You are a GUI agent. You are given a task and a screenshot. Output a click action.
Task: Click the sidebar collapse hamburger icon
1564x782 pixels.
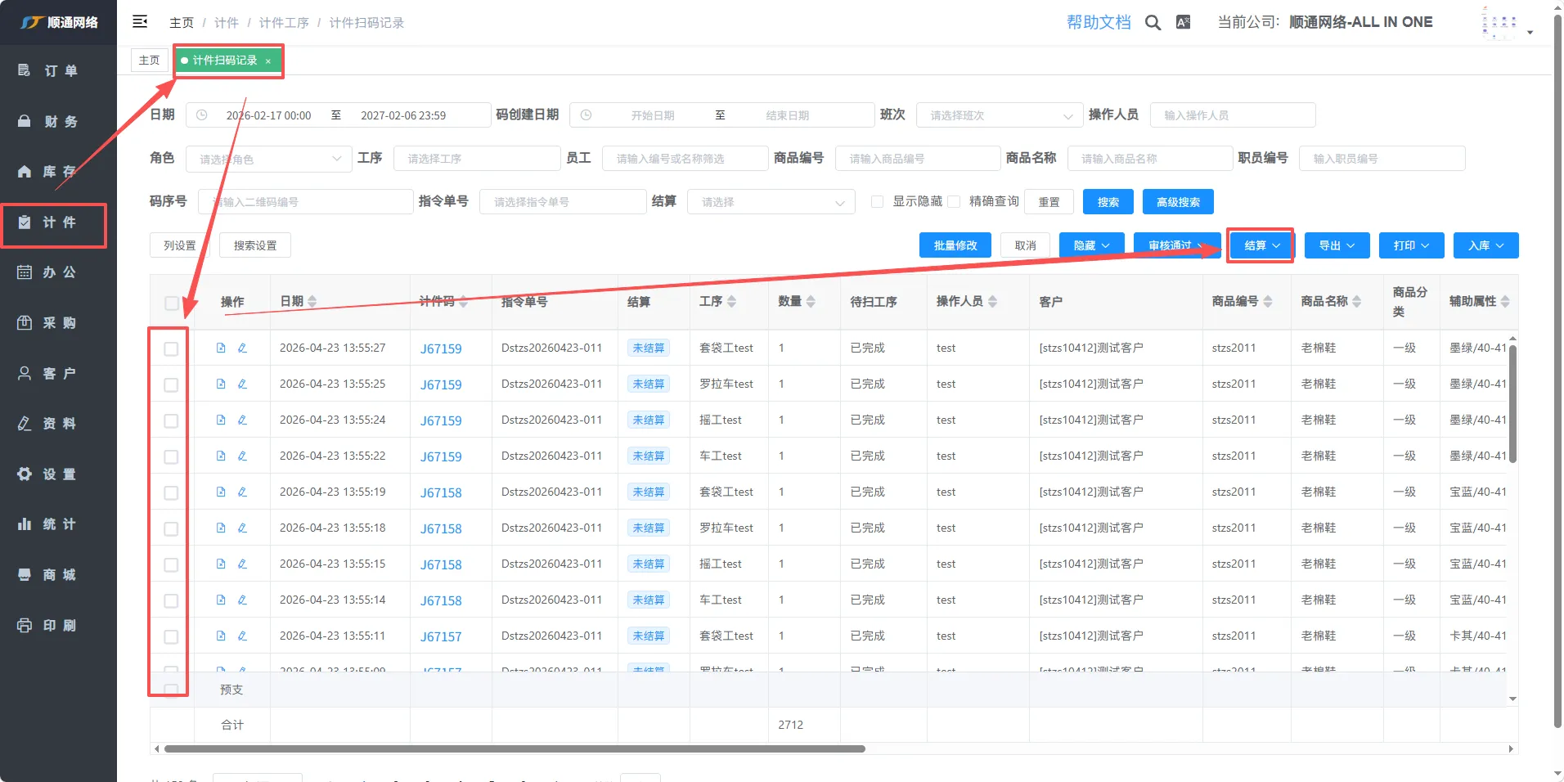(x=140, y=22)
